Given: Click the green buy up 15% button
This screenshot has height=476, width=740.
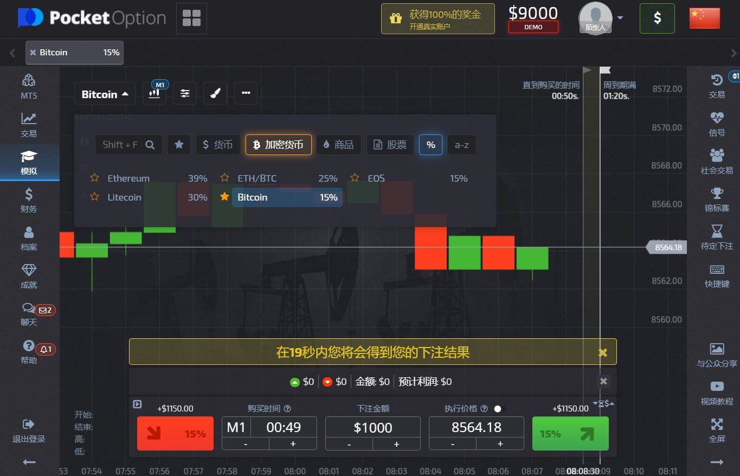Looking at the screenshot, I should 570,434.
